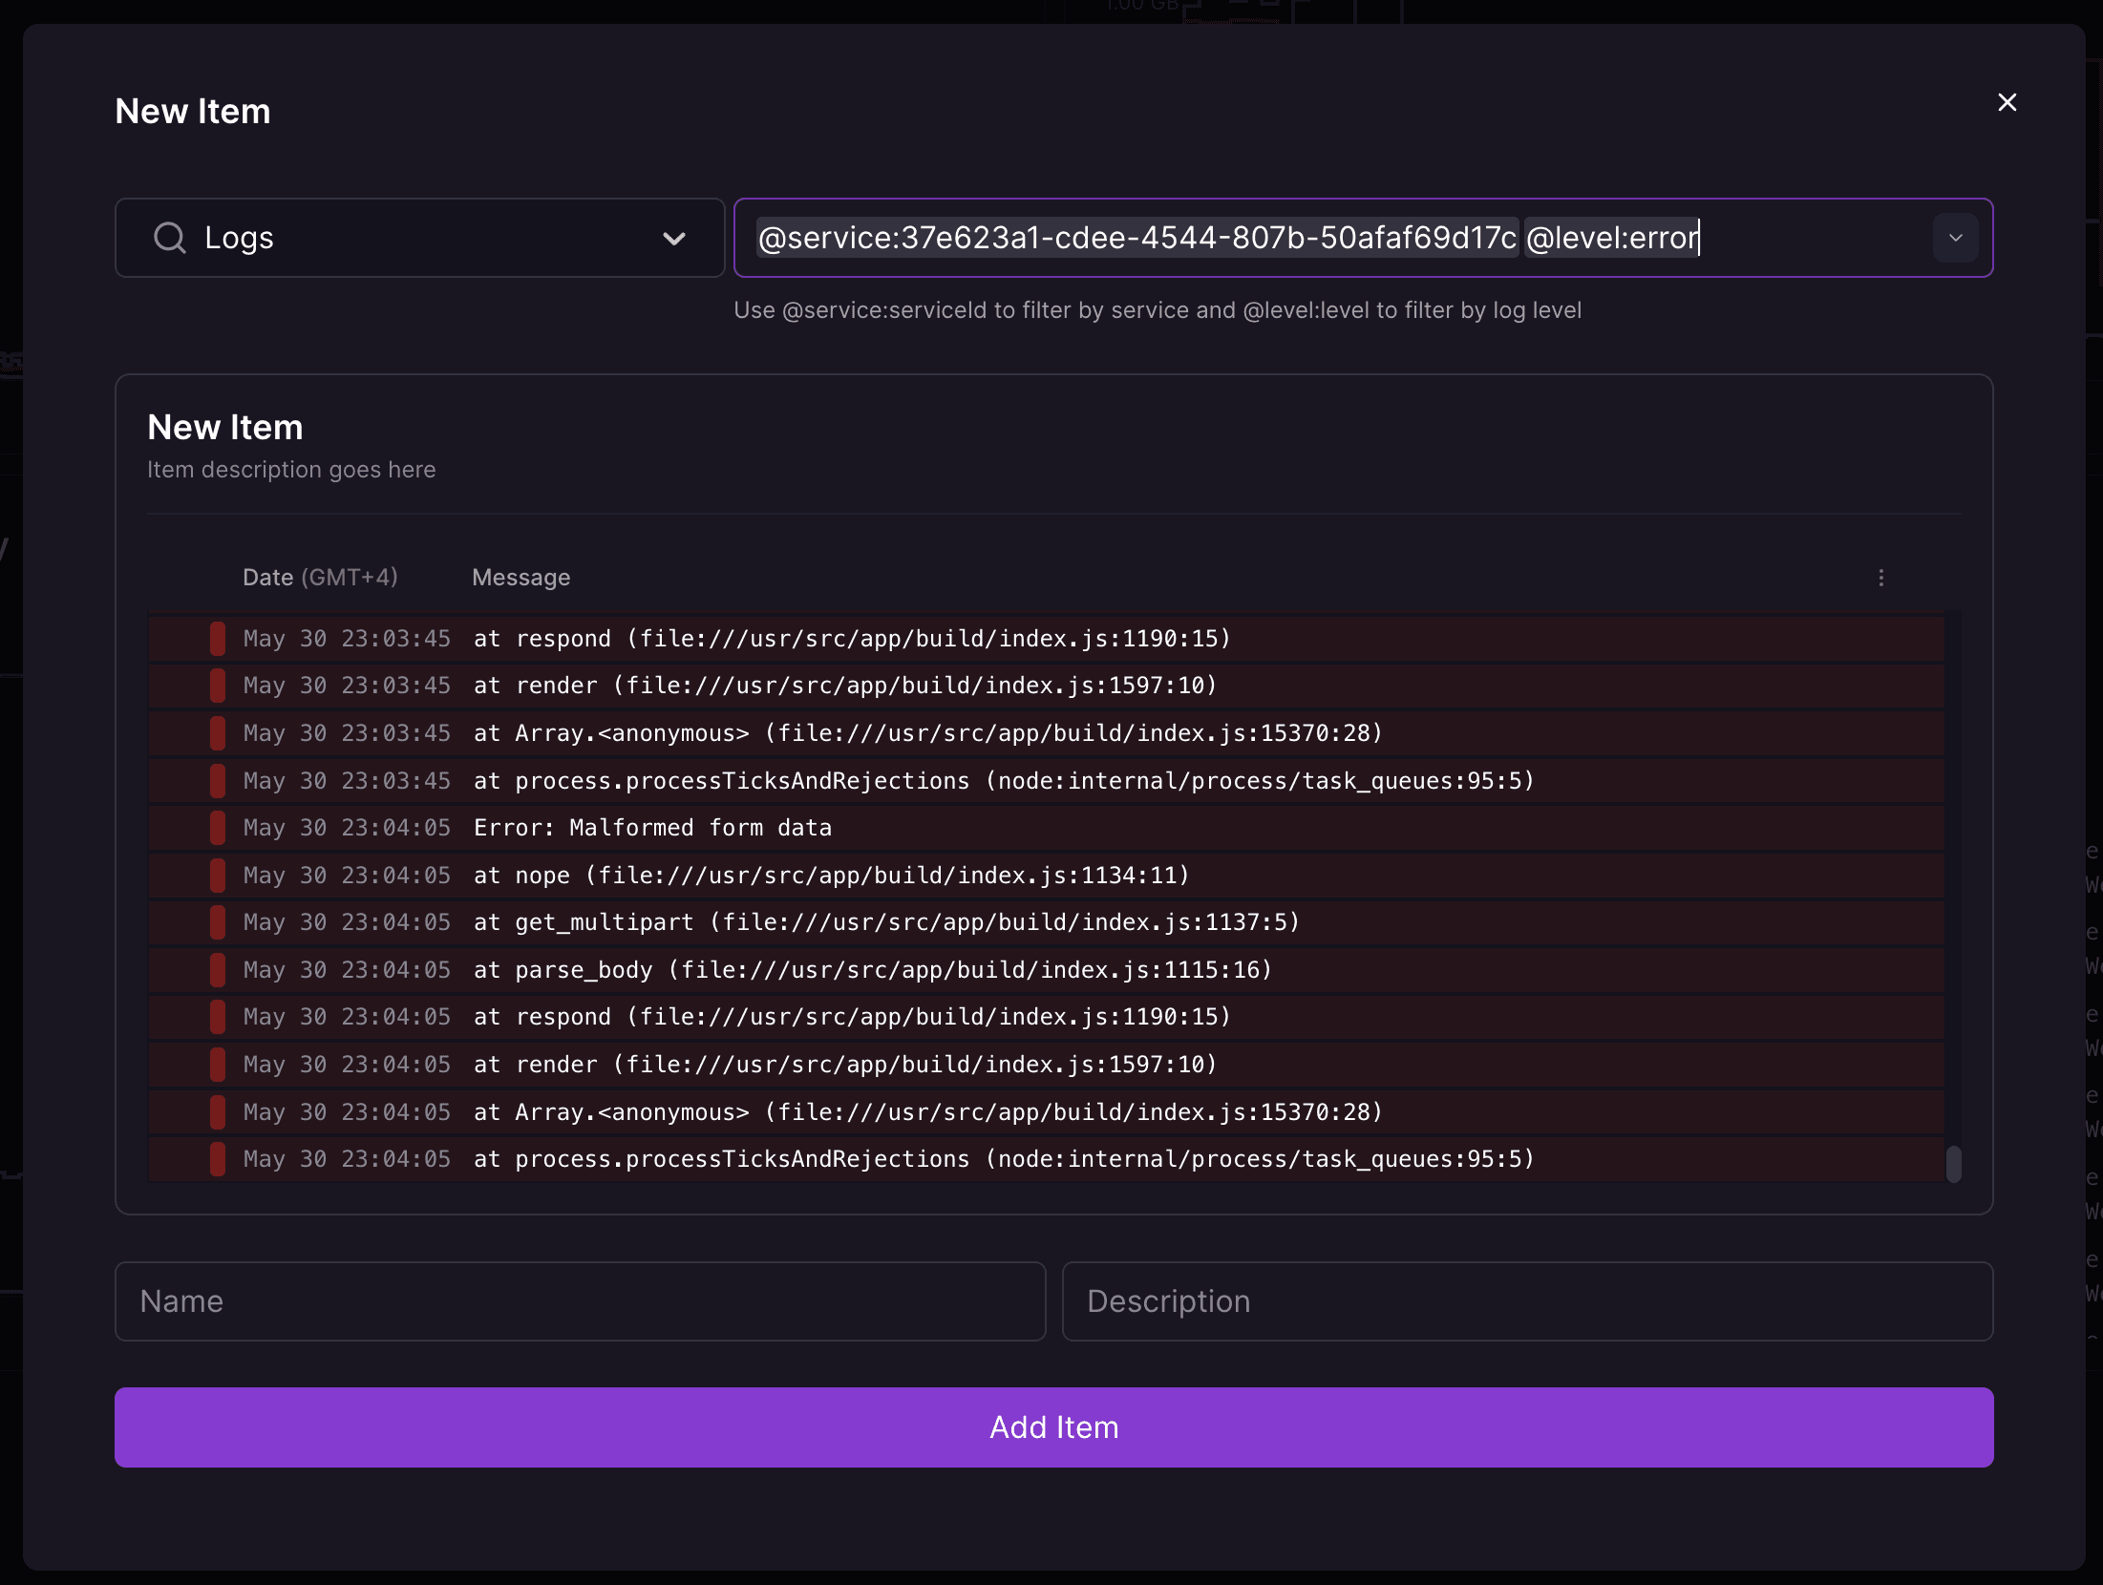2103x1585 pixels.
Task: Select the 23:04:05 processTicksAndRejections log row
Action: (x=1046, y=1159)
